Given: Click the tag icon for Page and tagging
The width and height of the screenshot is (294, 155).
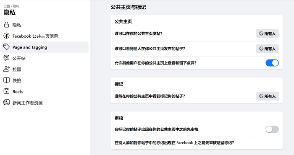Looking at the screenshot, I should tap(6, 47).
